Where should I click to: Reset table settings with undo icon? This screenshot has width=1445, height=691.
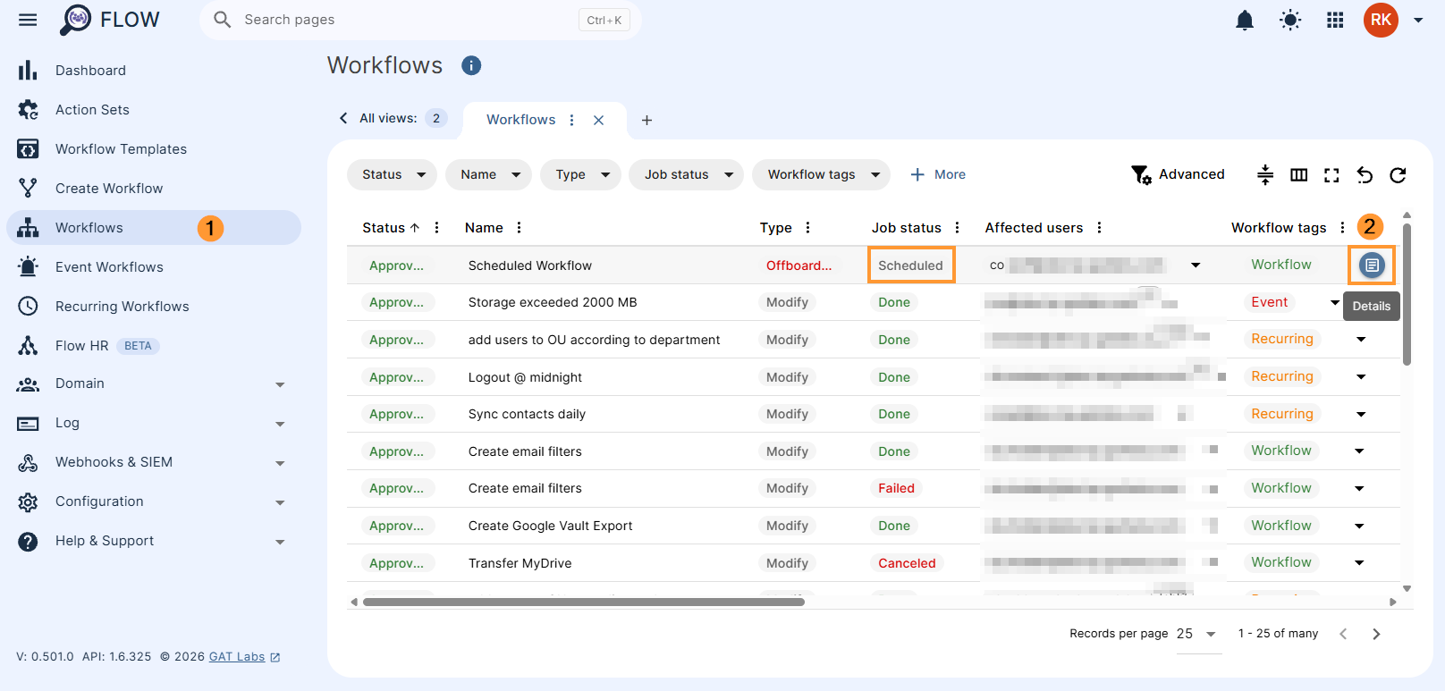tap(1365, 174)
